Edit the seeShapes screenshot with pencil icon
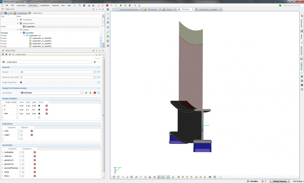The width and height of the screenshot is (304, 183). 86,93
